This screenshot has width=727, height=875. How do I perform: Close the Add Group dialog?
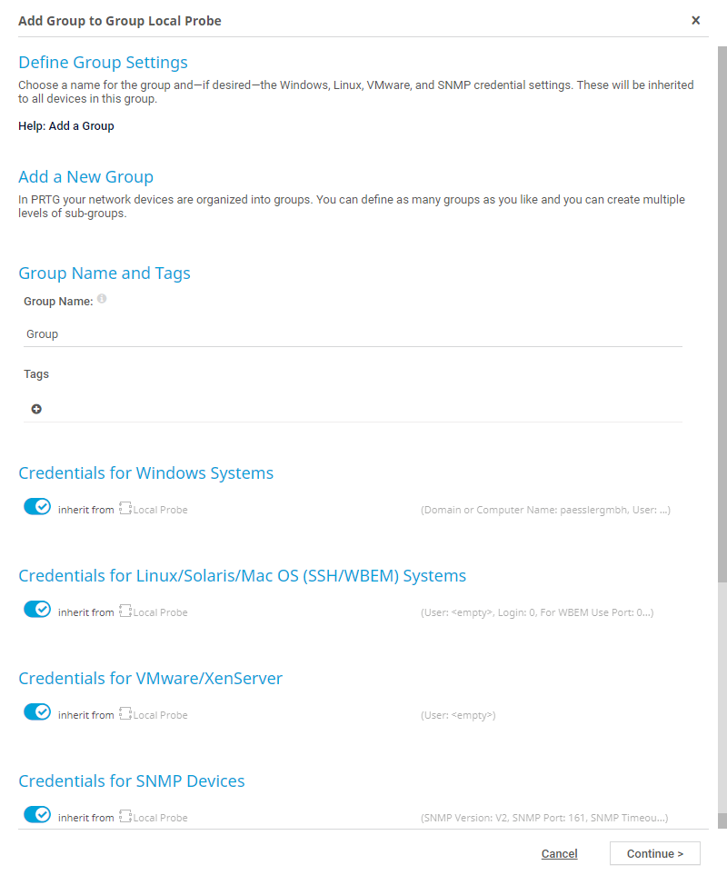[695, 20]
